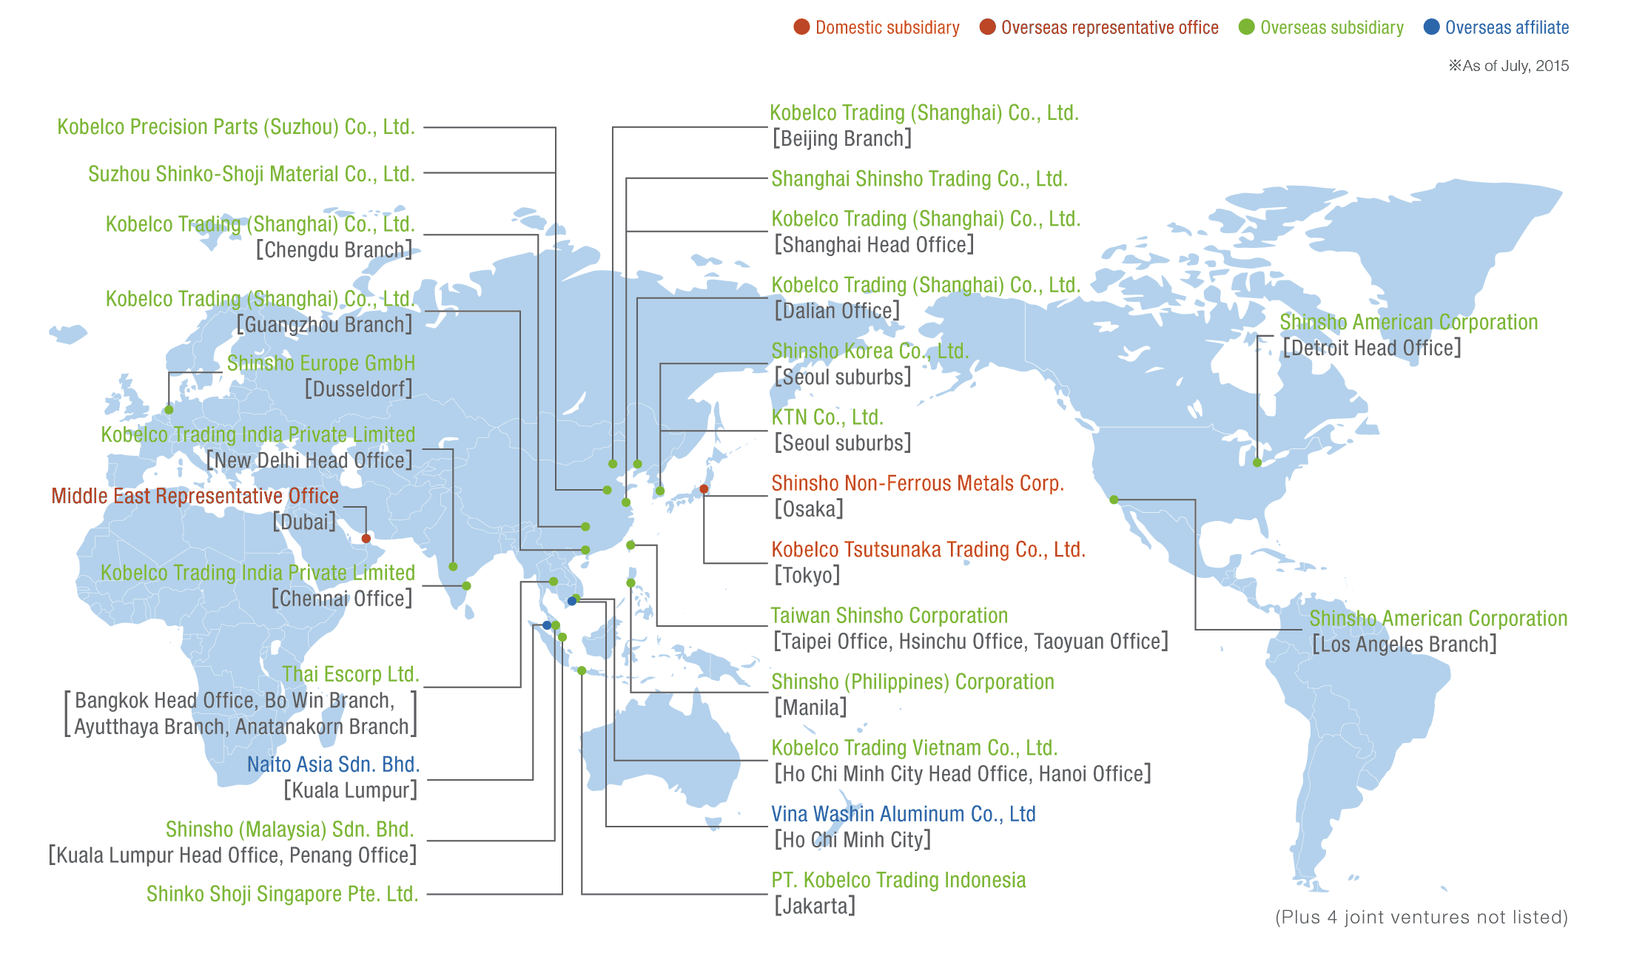Select 'Shanghai Shinsho Trading Co., Ltd.' label

coord(920,179)
